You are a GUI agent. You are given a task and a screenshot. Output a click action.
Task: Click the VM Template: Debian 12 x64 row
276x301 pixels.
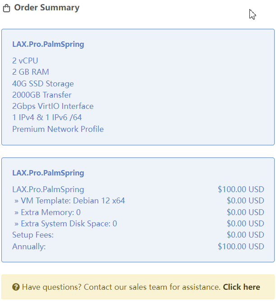69,201
